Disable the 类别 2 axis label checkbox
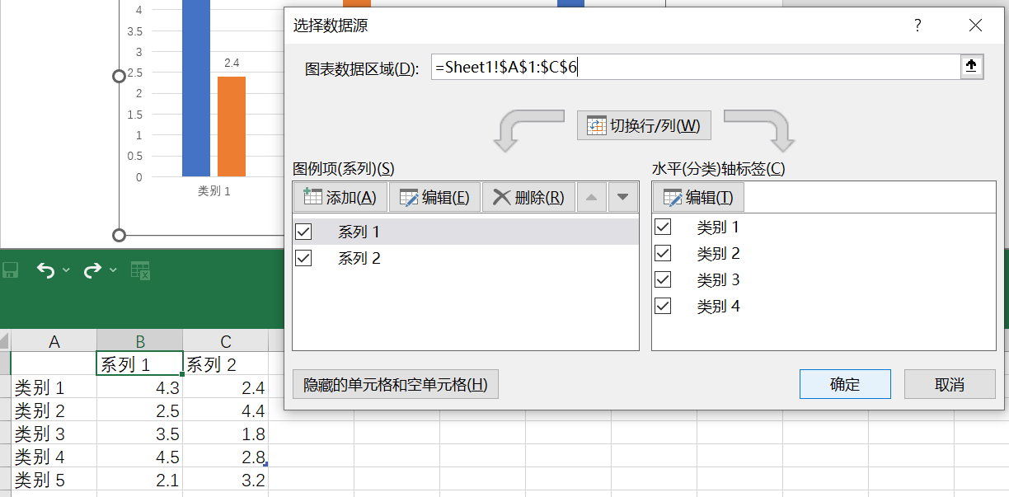Image resolution: width=1009 pixels, height=497 pixels. 663,253
